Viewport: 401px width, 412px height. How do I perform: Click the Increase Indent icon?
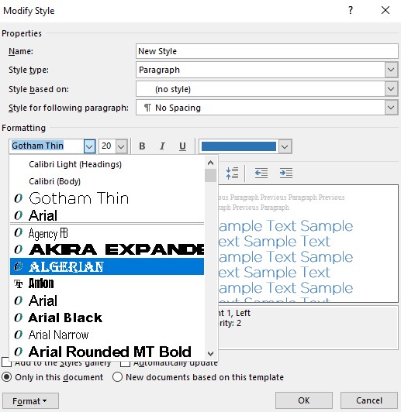[286, 173]
